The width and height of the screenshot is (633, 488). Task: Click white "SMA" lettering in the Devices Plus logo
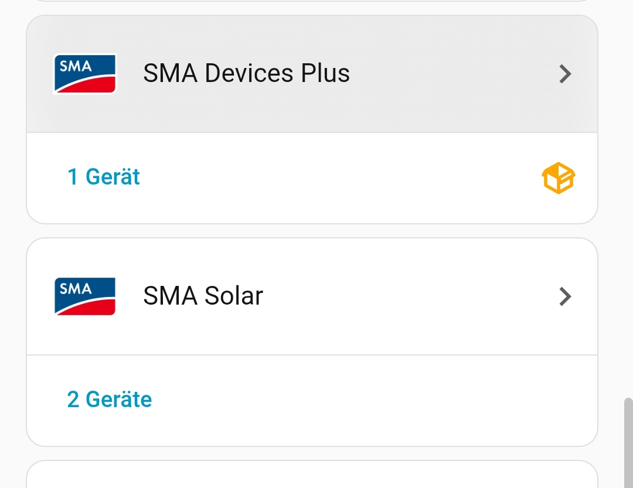point(76,66)
